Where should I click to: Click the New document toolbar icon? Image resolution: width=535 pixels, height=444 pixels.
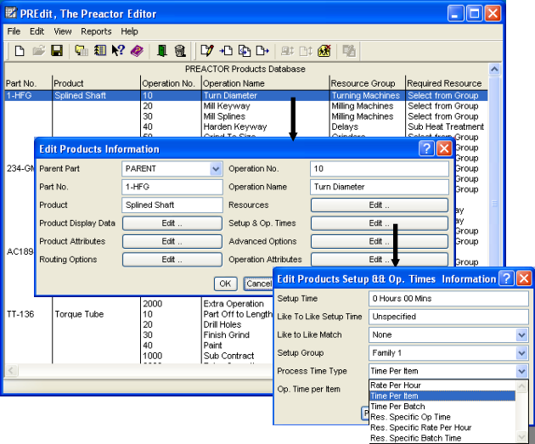[20, 51]
